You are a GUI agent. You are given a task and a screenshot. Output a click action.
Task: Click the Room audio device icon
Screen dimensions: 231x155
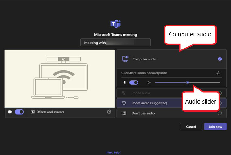click(124, 103)
